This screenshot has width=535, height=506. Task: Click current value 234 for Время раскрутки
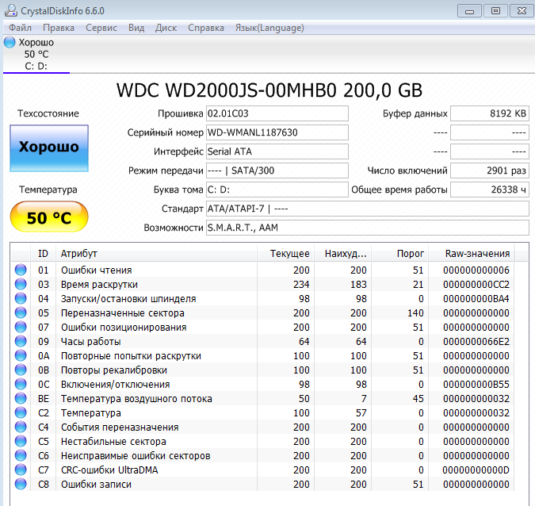click(301, 285)
